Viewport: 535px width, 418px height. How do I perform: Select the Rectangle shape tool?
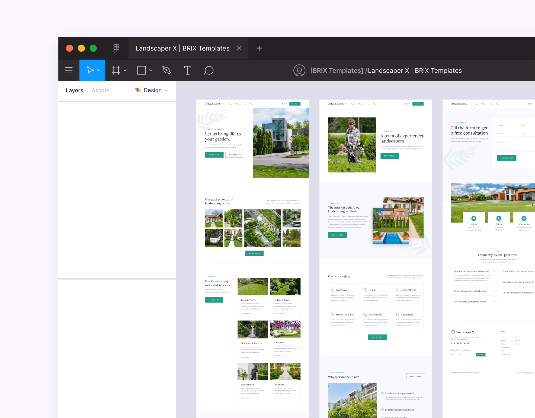coord(141,70)
